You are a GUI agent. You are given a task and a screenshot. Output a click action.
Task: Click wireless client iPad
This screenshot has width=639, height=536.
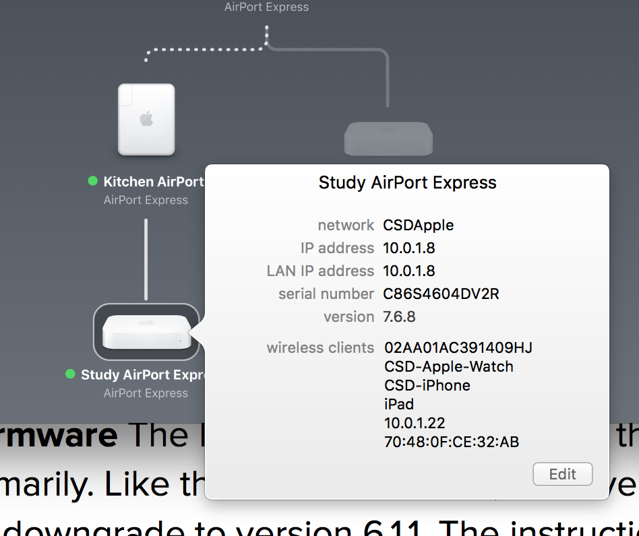399,404
